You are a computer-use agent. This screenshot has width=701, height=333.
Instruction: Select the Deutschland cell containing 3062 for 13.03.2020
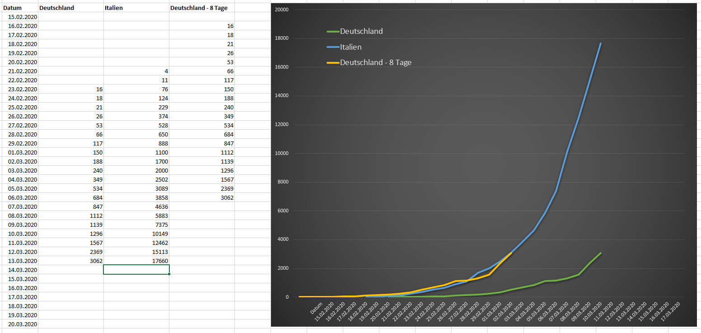tap(71, 261)
